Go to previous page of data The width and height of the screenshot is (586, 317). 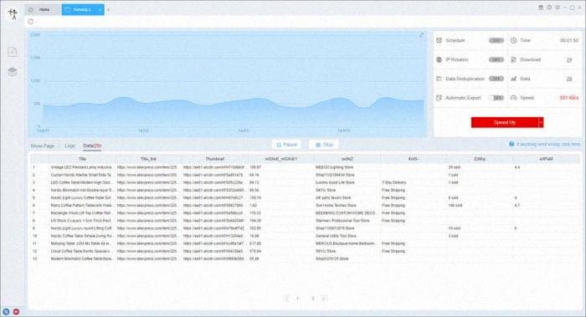coord(286,299)
